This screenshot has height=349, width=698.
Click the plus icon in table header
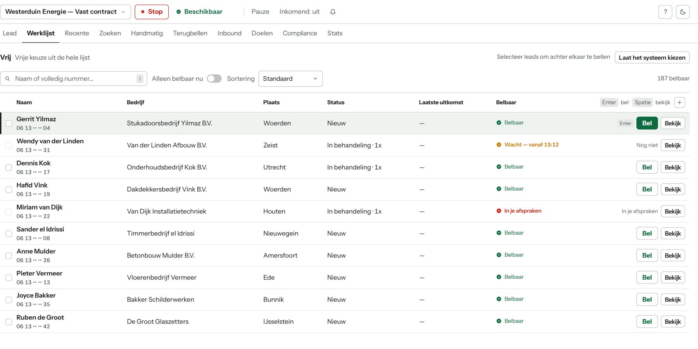click(x=679, y=103)
